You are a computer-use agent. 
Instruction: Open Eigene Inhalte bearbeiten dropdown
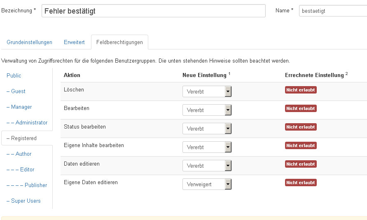pos(207,147)
